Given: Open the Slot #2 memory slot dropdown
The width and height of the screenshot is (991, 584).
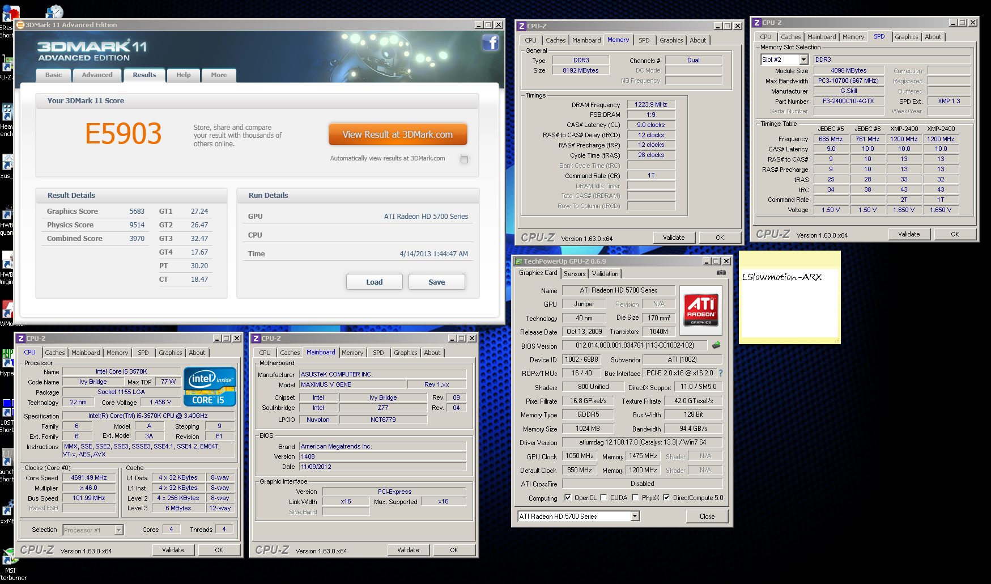Looking at the screenshot, I should 803,60.
